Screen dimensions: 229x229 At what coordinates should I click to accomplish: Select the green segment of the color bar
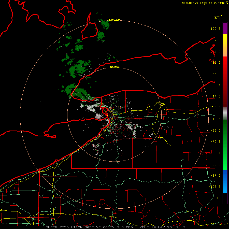225,145
